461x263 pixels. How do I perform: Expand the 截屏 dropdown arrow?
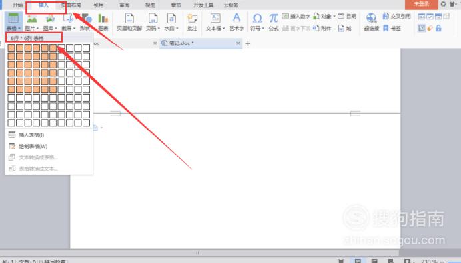[74, 29]
